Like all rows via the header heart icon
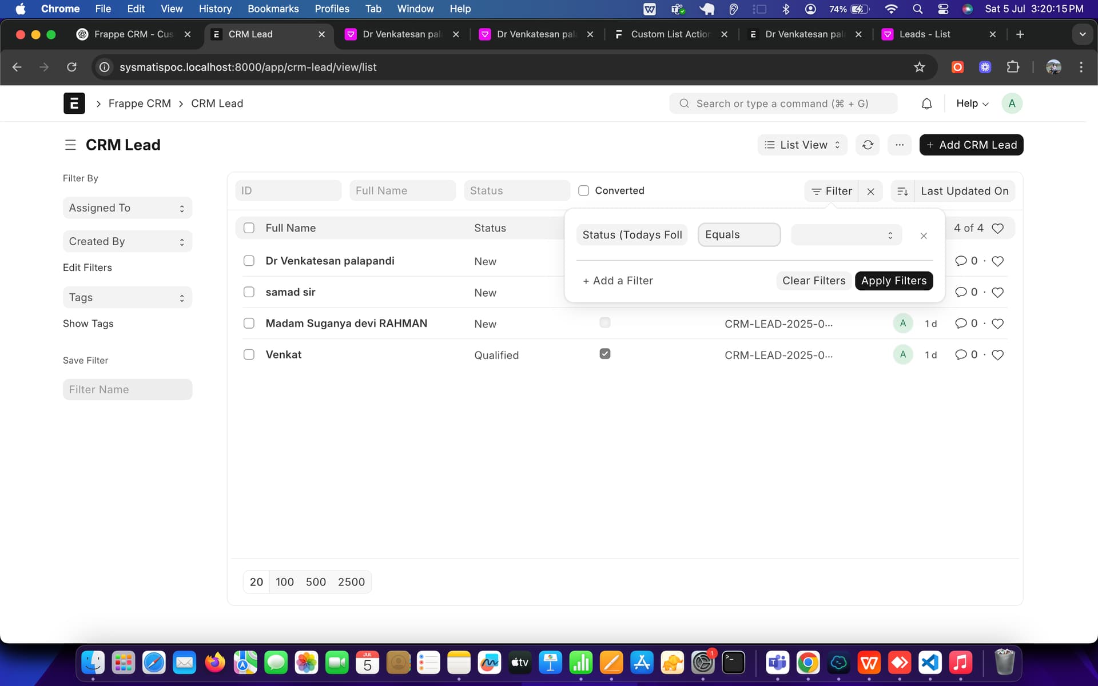Viewport: 1098px width, 686px height. pos(997,229)
